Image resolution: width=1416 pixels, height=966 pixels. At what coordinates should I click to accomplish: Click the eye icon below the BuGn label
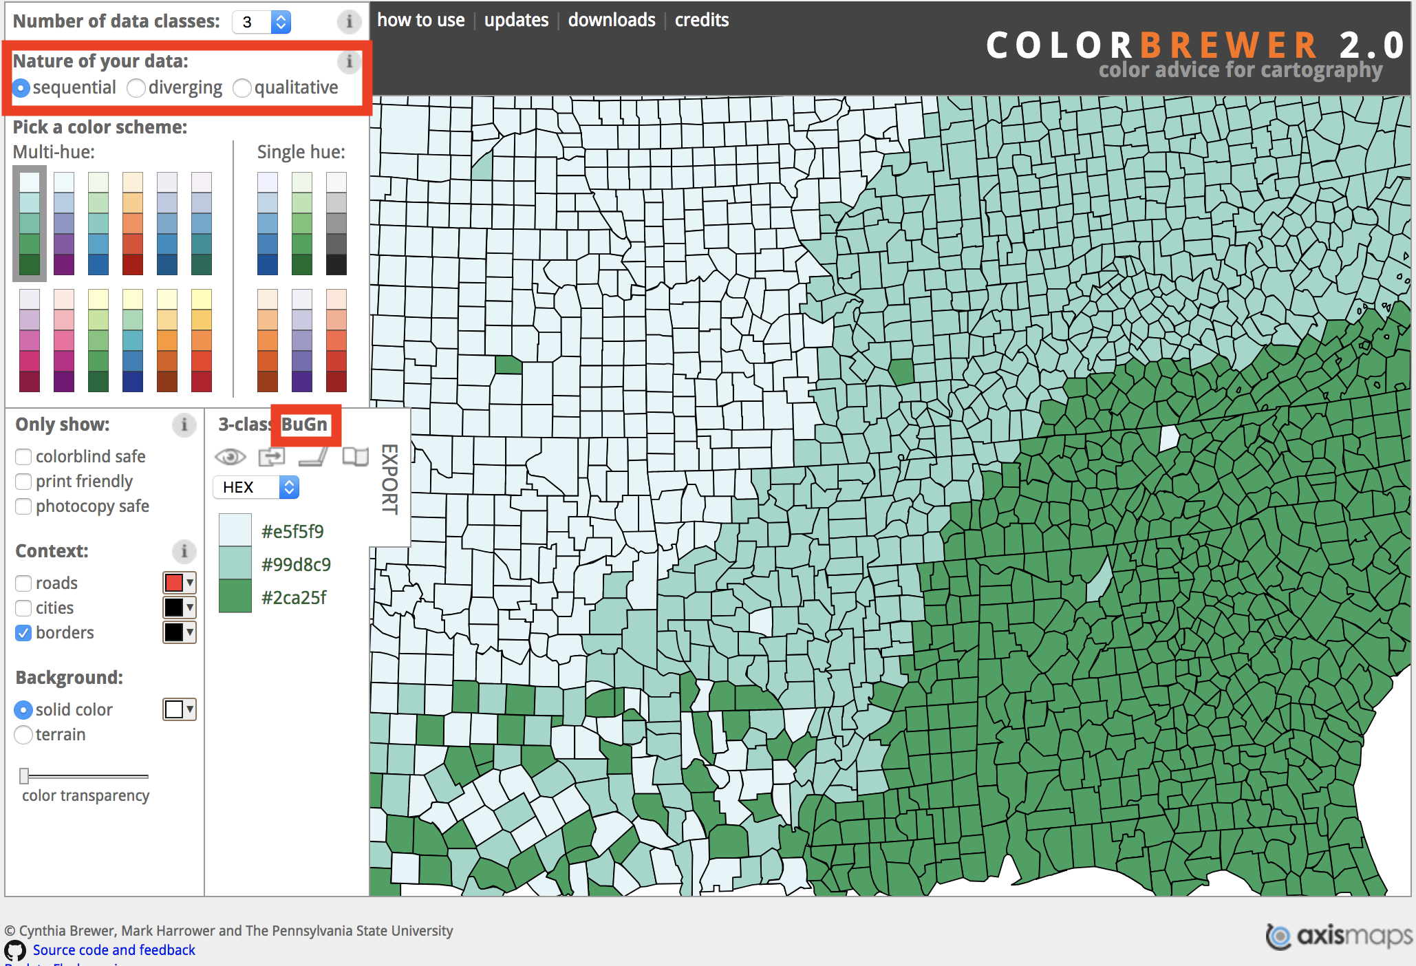click(x=231, y=456)
